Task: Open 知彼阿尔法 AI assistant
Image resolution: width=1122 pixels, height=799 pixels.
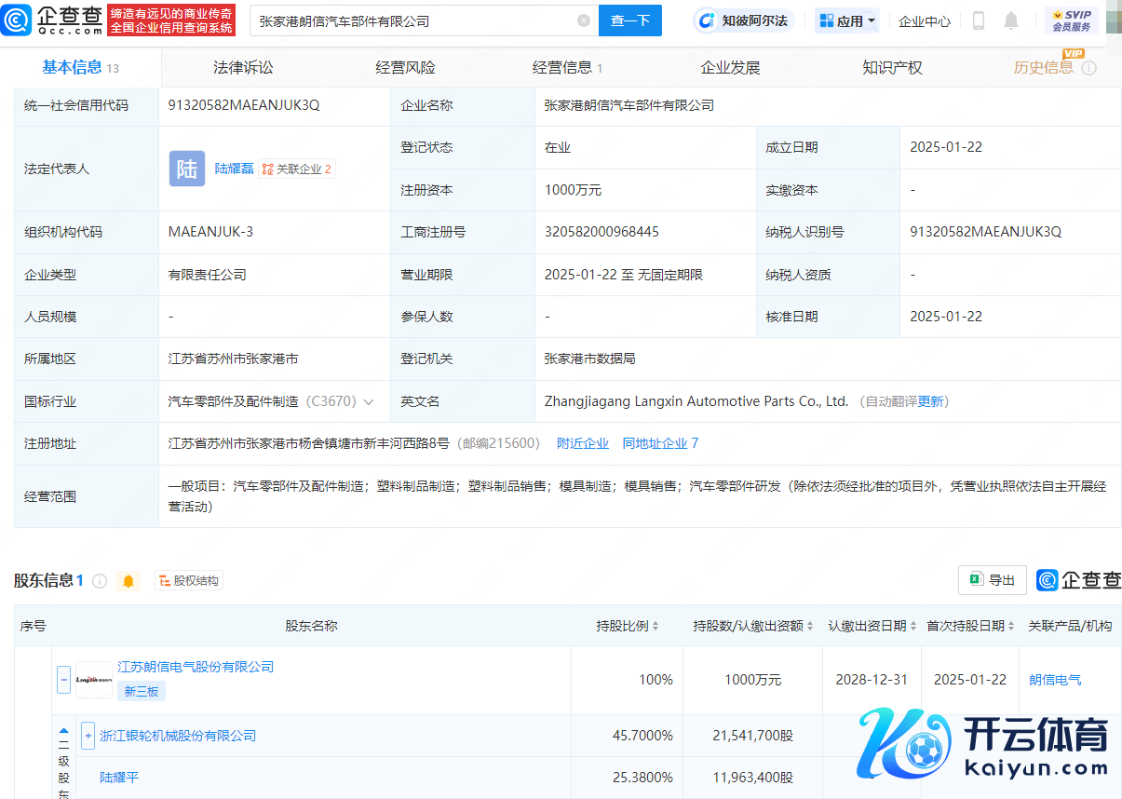Action: tap(744, 20)
